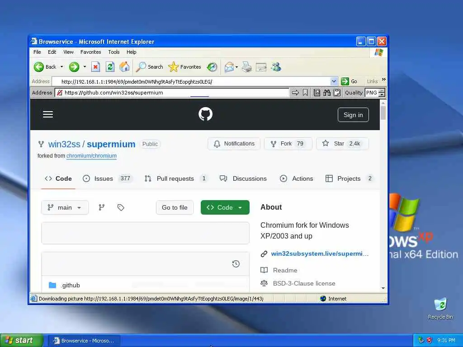
Task: Open the Tools menu
Action: click(x=113, y=52)
